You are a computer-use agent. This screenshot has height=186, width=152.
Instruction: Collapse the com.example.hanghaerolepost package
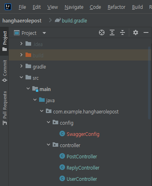click(41, 111)
